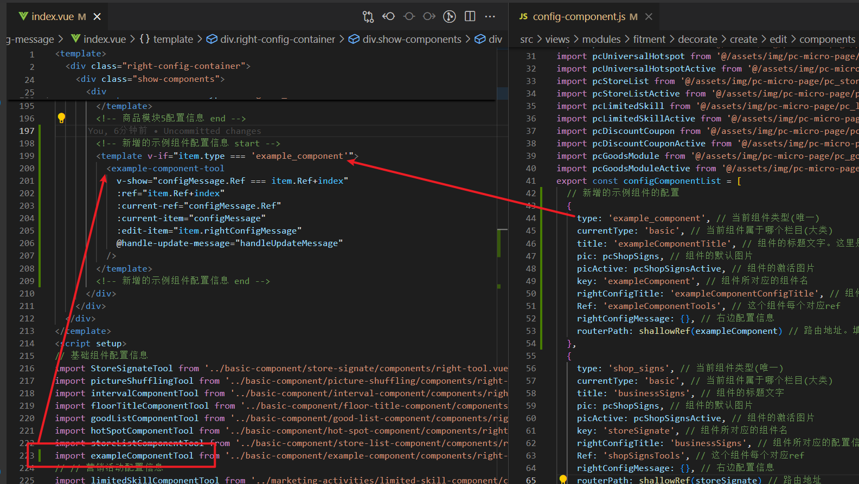Image resolution: width=859 pixels, height=484 pixels.
Task: Switch to the index.vue tab
Action: click(52, 17)
